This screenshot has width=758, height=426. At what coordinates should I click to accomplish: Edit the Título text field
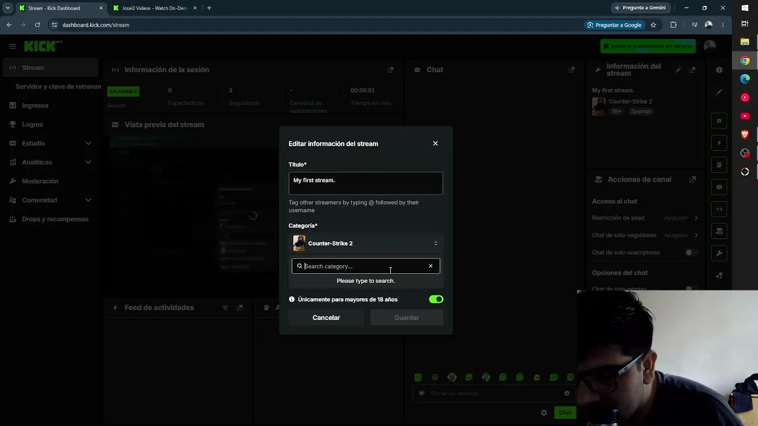point(365,183)
